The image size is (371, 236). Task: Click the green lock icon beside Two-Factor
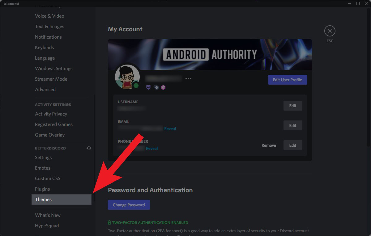pos(109,222)
